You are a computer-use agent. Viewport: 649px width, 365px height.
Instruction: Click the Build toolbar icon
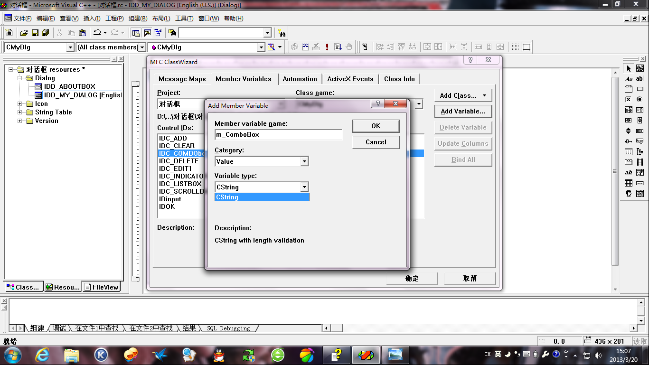[305, 47]
